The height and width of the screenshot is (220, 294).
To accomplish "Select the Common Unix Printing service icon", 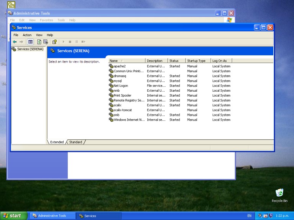I will 111,71.
